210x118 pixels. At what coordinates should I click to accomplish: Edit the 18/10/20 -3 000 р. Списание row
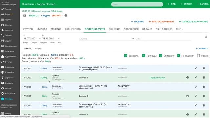(x=196, y=68)
